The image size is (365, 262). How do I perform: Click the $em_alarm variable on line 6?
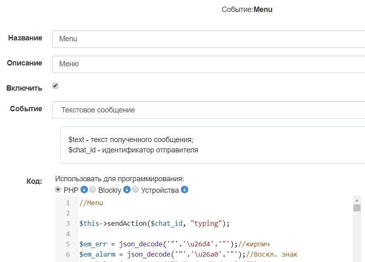96,253
